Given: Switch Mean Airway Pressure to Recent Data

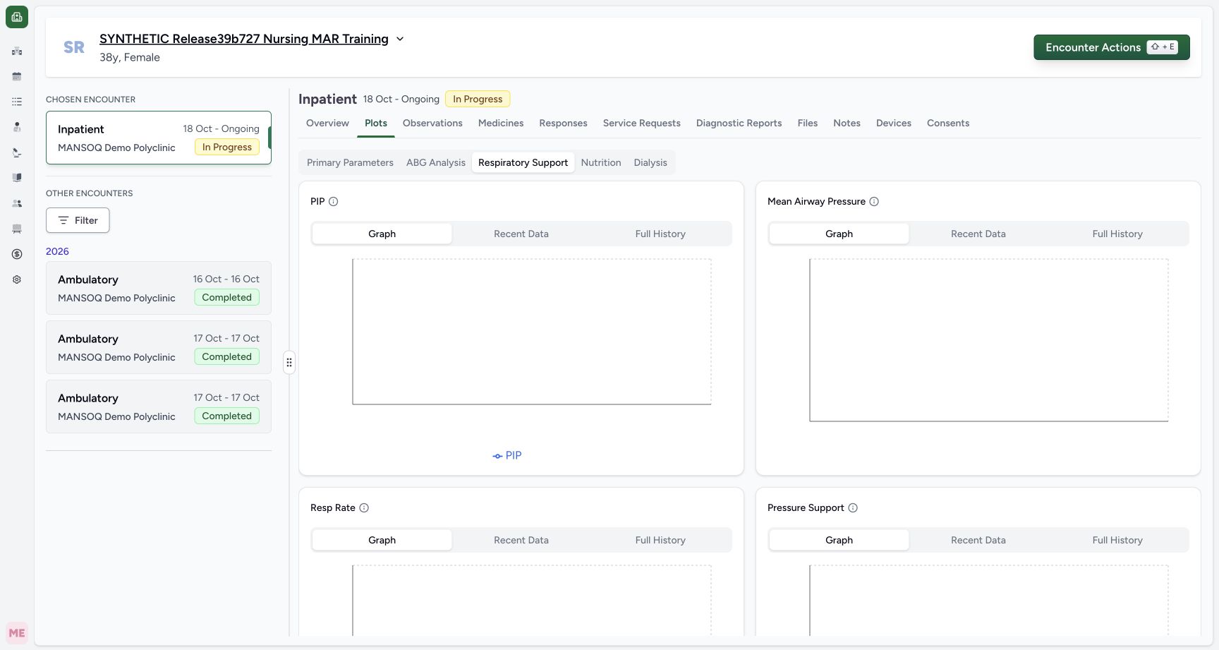Looking at the screenshot, I should [978, 234].
